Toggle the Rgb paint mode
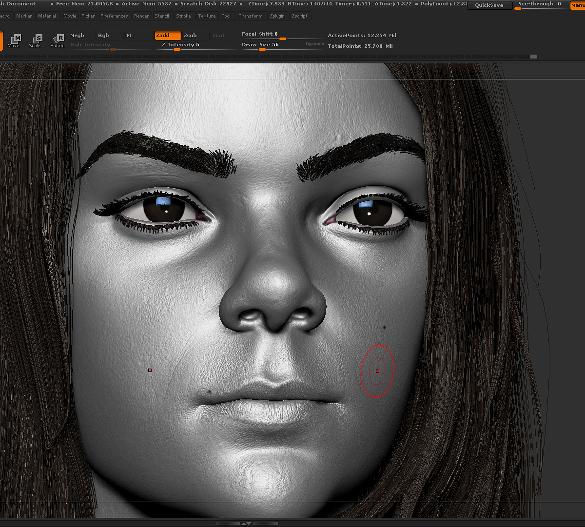The width and height of the screenshot is (585, 527). coord(110,36)
